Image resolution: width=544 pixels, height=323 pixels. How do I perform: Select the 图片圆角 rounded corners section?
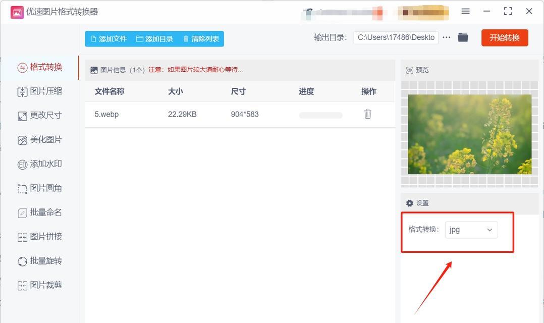pos(40,188)
